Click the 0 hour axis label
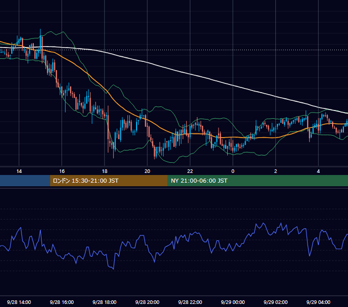The width and height of the screenshot is (348, 307). click(x=233, y=171)
